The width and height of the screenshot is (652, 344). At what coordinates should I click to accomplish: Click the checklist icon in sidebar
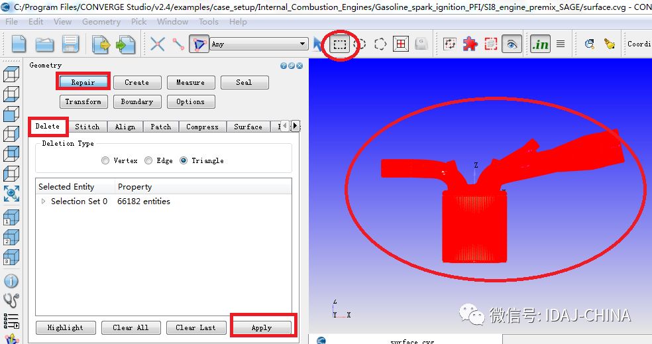[x=11, y=321]
